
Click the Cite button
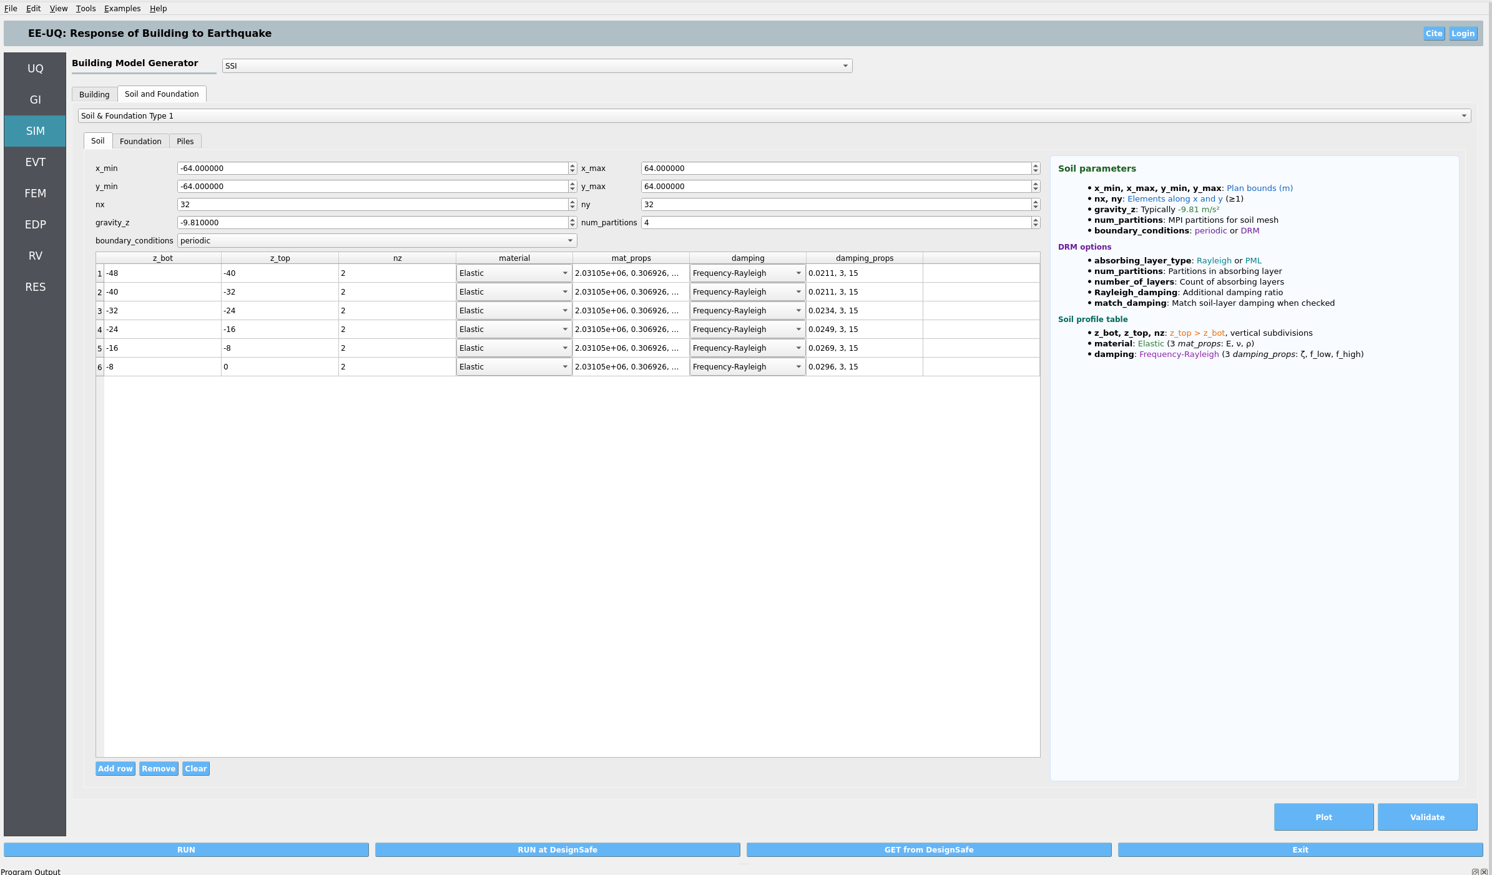[x=1433, y=34]
